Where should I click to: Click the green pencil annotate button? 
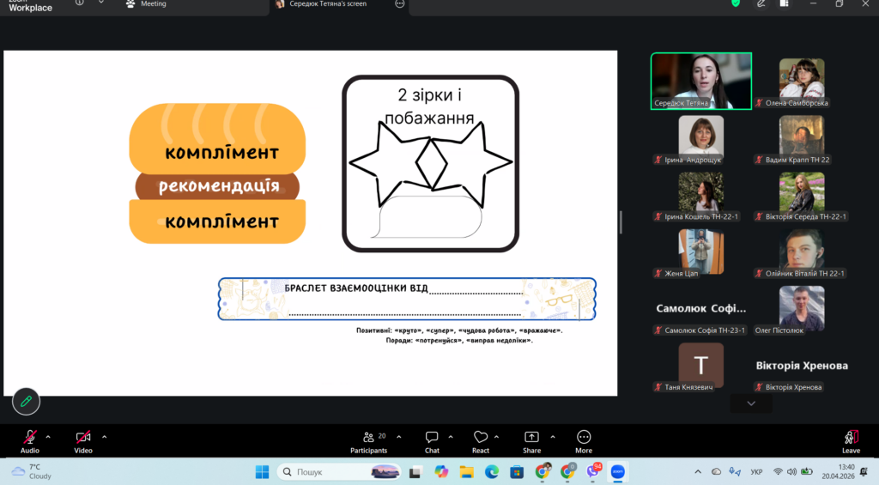26,401
